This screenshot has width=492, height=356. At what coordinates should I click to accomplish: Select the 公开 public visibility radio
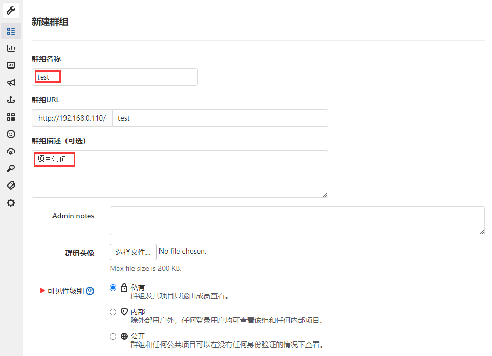pyautogui.click(x=113, y=337)
